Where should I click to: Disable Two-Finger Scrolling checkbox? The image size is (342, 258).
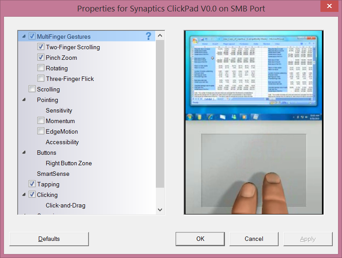coord(41,47)
